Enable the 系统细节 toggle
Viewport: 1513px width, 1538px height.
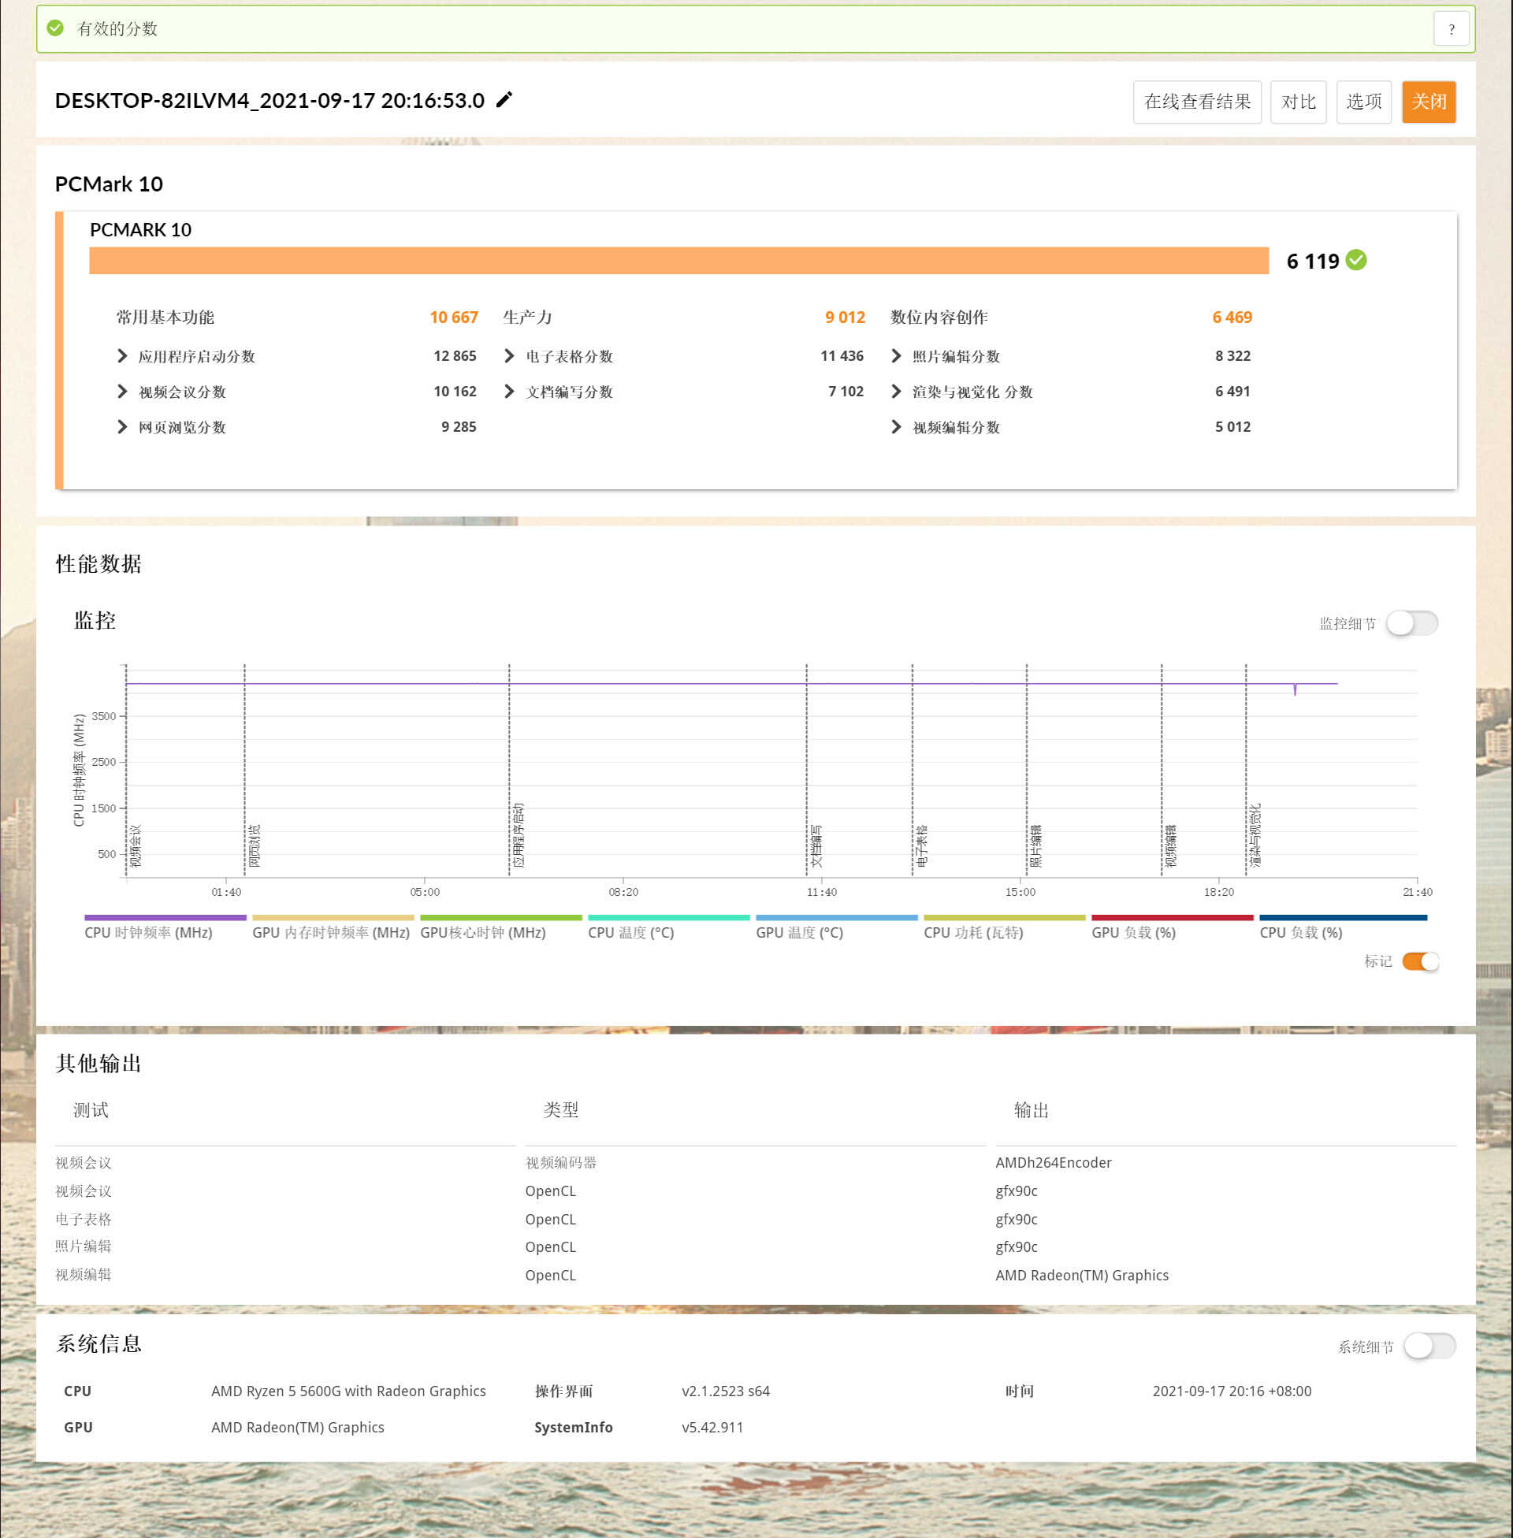(1429, 1347)
